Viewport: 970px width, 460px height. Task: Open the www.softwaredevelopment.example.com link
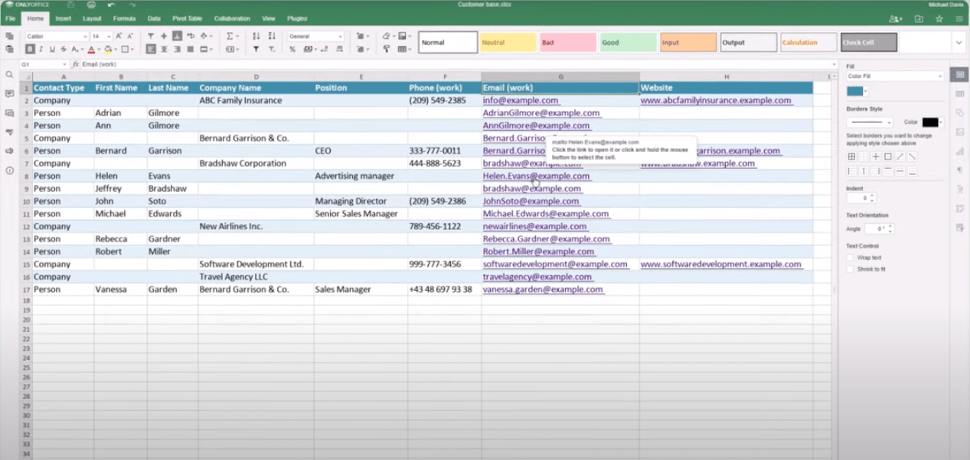coord(720,264)
